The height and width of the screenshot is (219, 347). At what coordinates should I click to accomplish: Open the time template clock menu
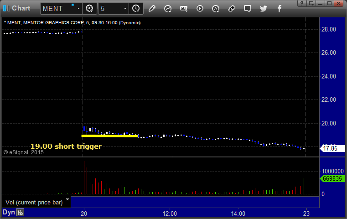pos(136,9)
